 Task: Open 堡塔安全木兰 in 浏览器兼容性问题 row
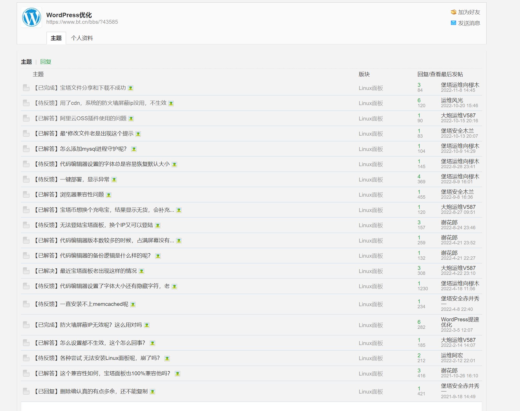457,192
